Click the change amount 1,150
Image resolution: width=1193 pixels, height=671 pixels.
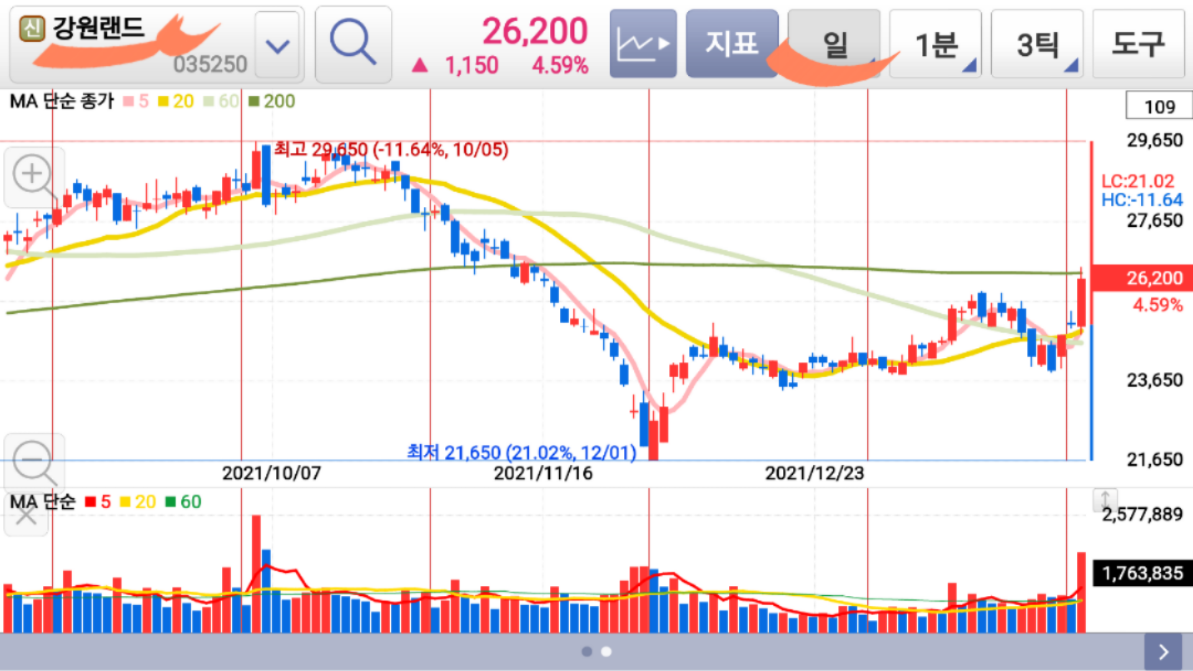coord(472,65)
